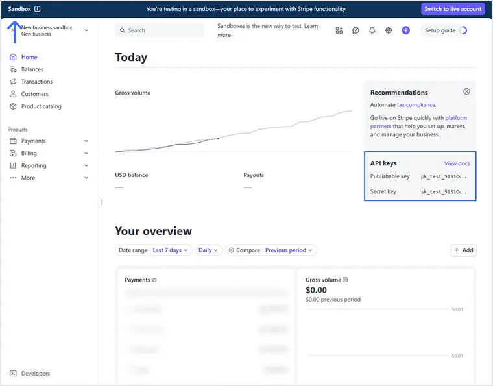Click the Payments hidden-eye icon
493x386 pixels.
[x=154, y=280]
